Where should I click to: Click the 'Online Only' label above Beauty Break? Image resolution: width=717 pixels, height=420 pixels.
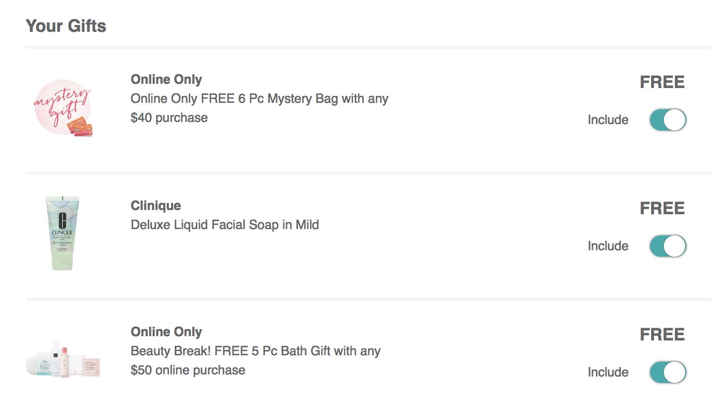coord(166,332)
